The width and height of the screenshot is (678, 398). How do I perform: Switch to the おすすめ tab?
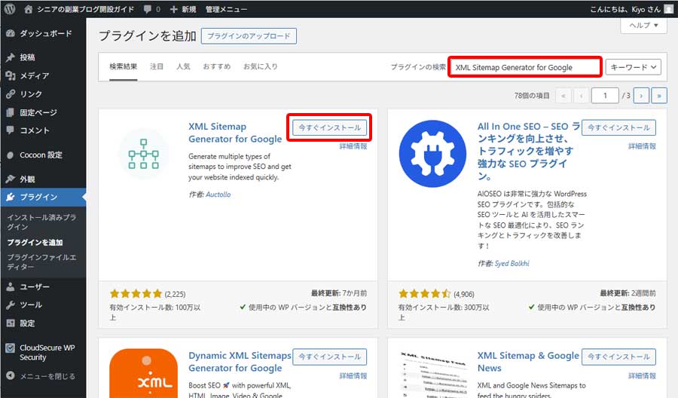[215, 66]
